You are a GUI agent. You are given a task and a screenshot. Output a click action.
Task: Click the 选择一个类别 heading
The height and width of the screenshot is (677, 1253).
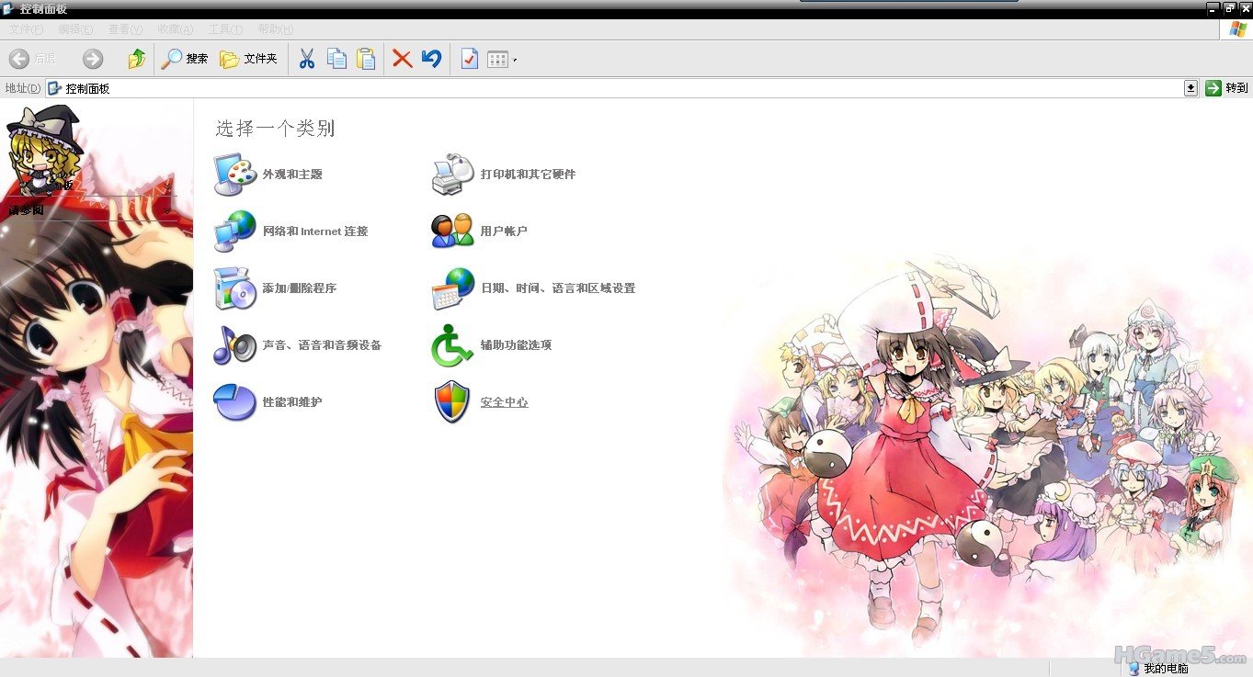[x=275, y=129]
